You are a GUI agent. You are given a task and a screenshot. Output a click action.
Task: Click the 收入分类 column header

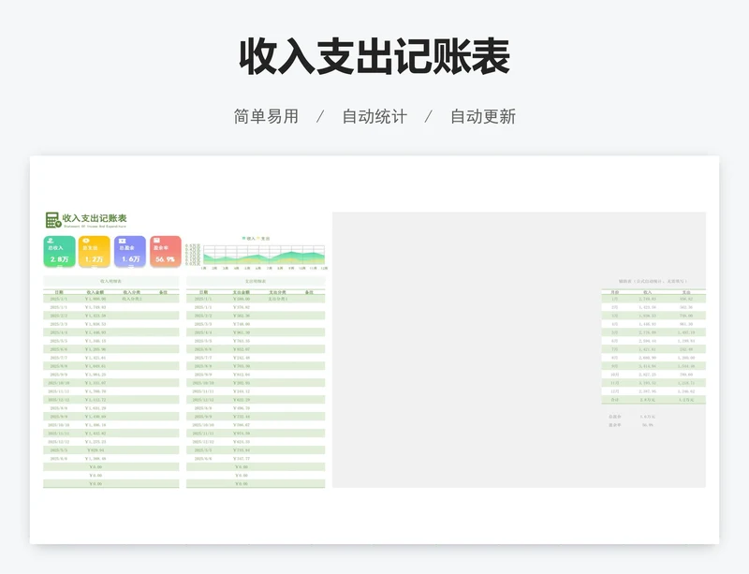[131, 292]
